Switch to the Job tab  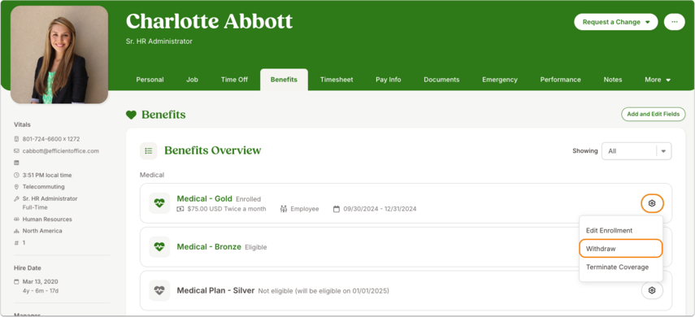point(192,80)
